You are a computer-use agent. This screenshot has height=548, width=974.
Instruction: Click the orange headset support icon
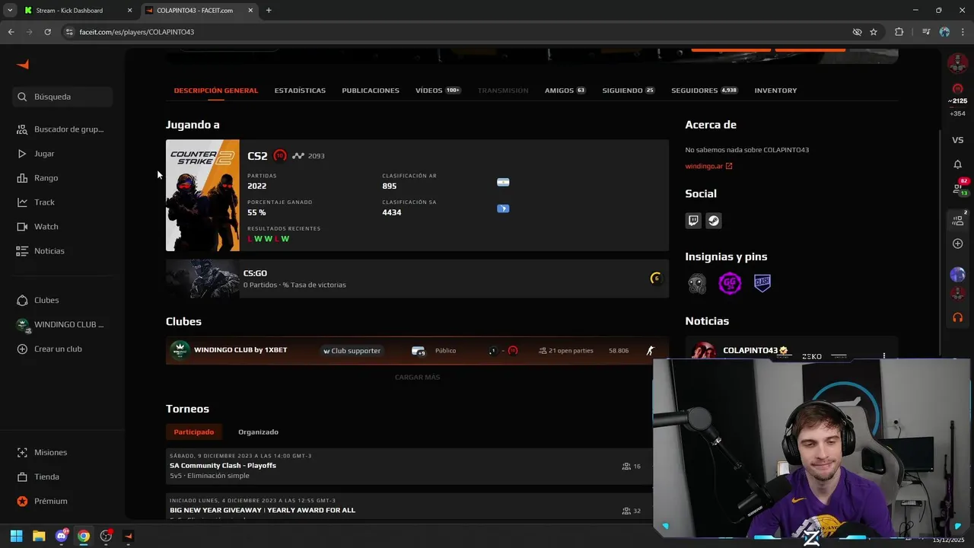pos(957,317)
